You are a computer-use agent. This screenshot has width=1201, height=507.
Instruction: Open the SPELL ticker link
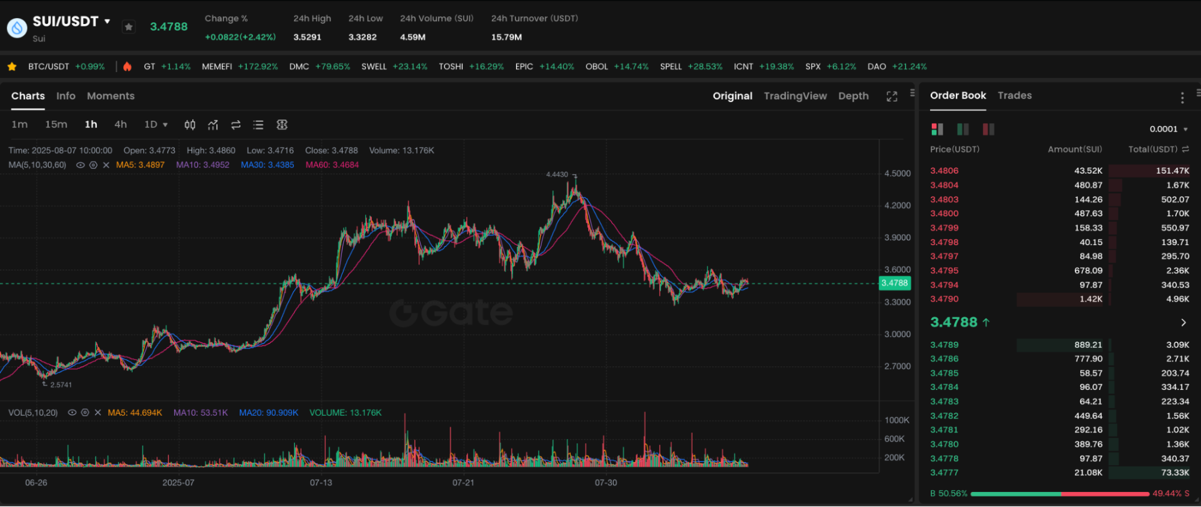coord(691,67)
